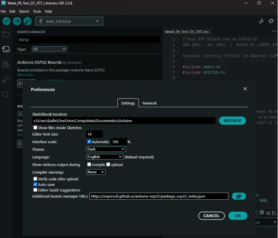This screenshot has width=278, height=238.
Task: Click the #include <RTClib.h> code line
Action: tap(204, 72)
